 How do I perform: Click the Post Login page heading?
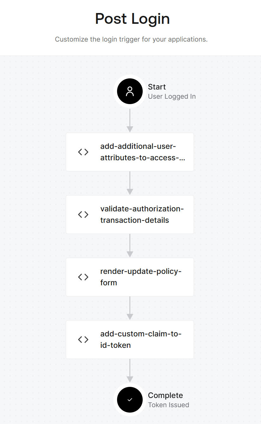pyautogui.click(x=132, y=19)
